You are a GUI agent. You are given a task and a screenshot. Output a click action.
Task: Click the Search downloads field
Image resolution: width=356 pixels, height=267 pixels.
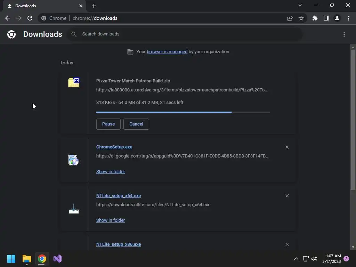pyautogui.click(x=184, y=34)
